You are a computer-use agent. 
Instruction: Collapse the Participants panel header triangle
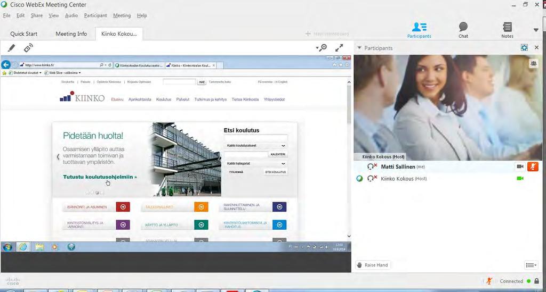pos(359,48)
